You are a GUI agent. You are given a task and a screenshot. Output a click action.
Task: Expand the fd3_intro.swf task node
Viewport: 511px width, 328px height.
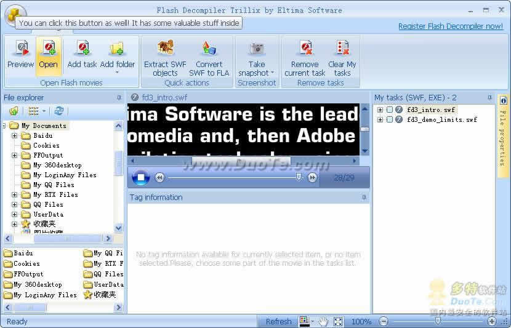click(380, 110)
